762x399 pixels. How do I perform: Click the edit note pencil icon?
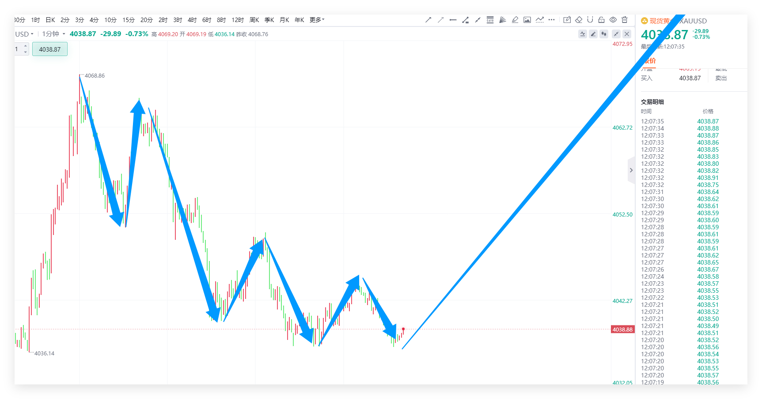pyautogui.click(x=567, y=20)
